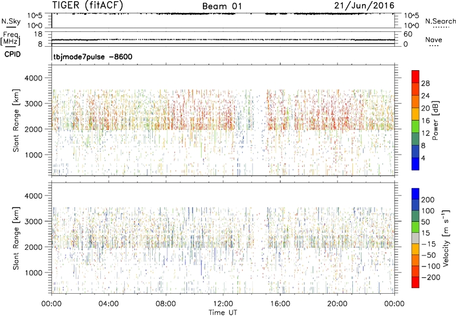Click the 18 MHz frequency tick label
Screen dimensions: 456x316
[x=38, y=34]
